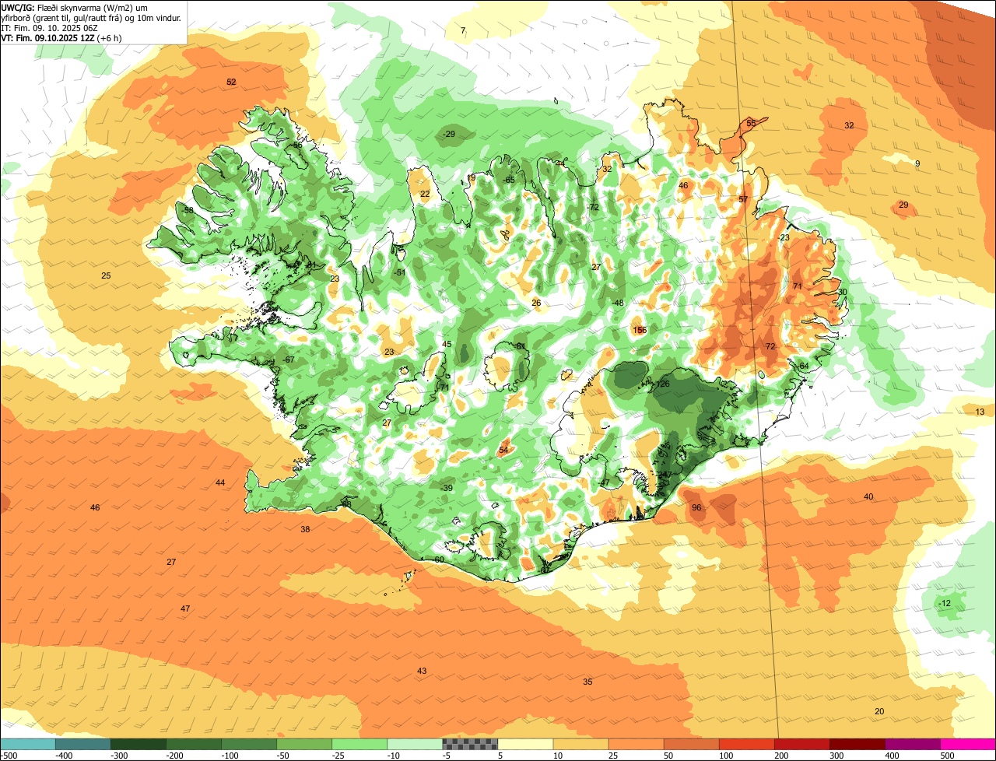Click the light teal legend swatch labeled -500
This screenshot has height=761, width=996.
pyautogui.click(x=27, y=744)
